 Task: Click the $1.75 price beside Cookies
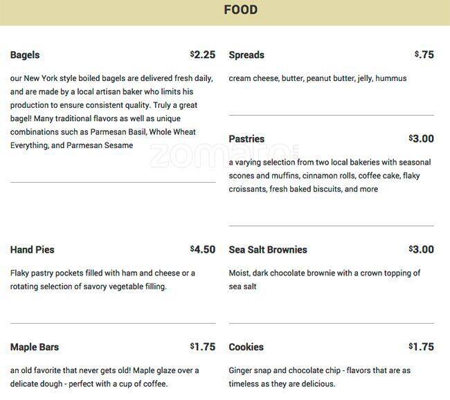(422, 347)
